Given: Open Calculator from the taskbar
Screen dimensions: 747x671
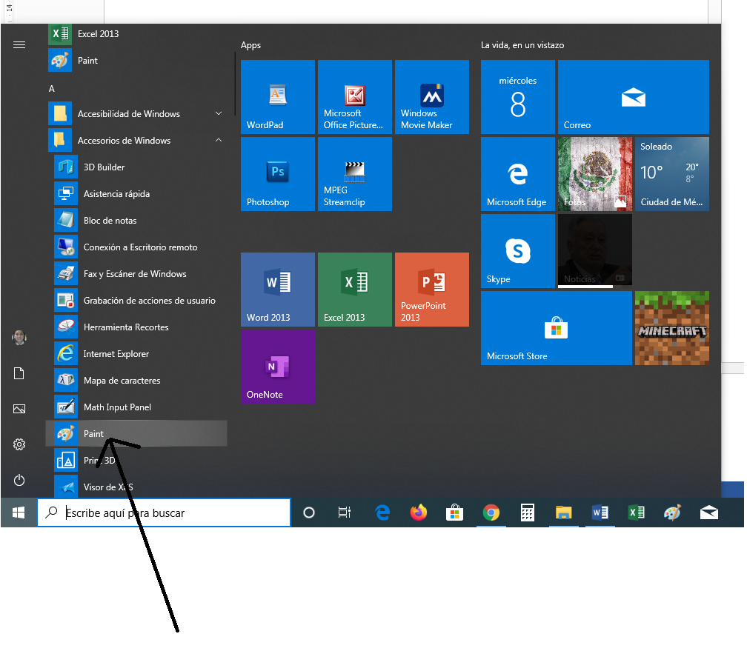Looking at the screenshot, I should pyautogui.click(x=528, y=513).
